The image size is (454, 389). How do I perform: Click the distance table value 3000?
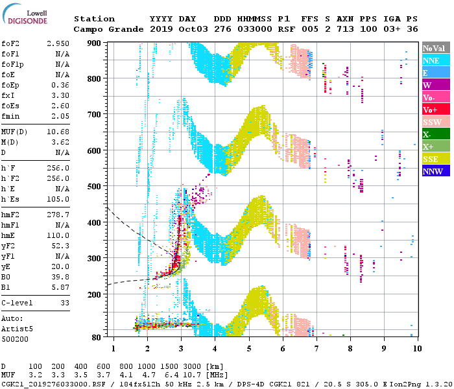[x=192, y=367]
